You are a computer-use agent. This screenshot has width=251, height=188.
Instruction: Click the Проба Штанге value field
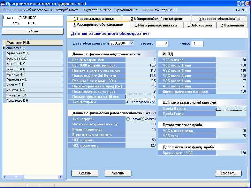coord(231,108)
